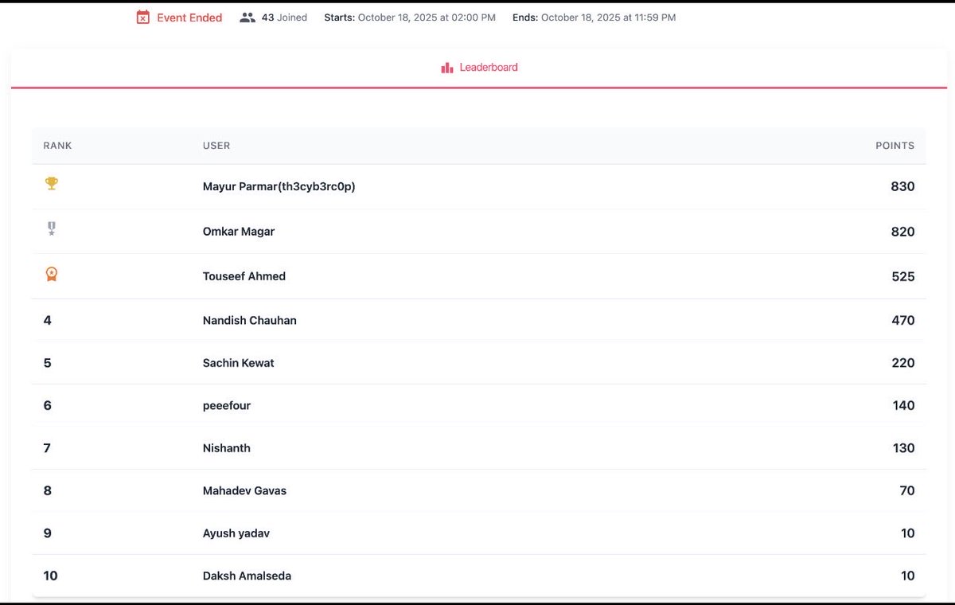955x605 pixels.
Task: Click the Event Ended calendar icon
Action: 142,18
